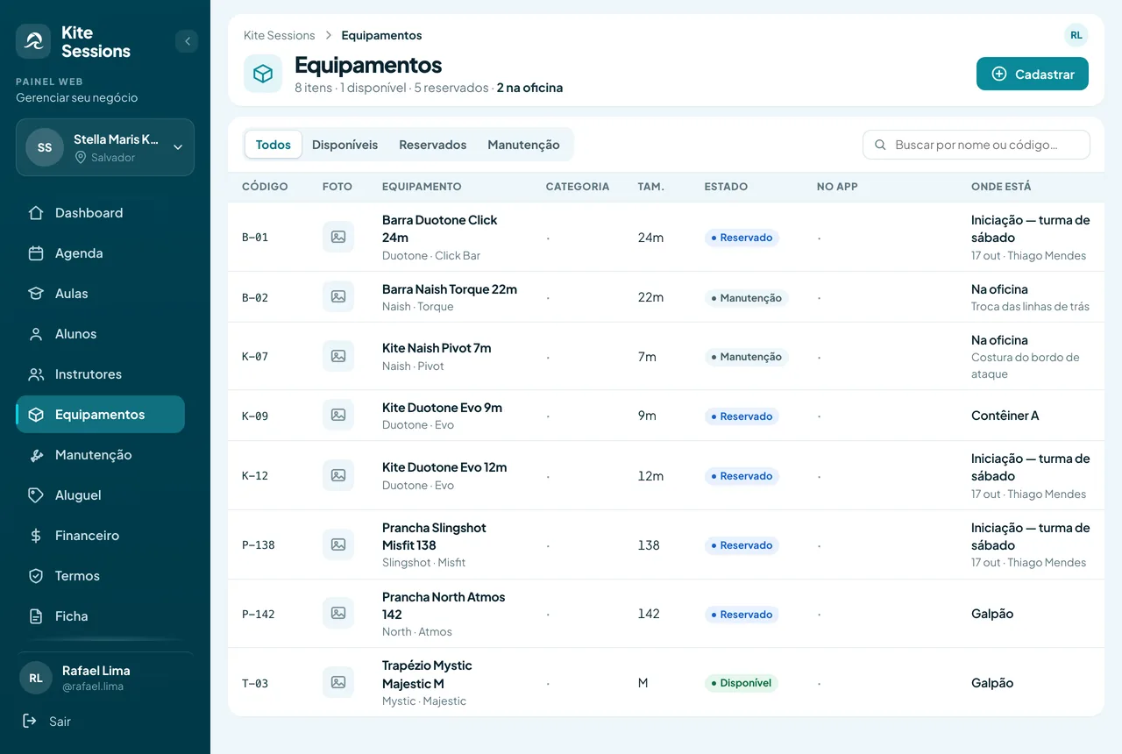
Task: Open photo placeholder for Kite Naish Pivot 7m
Action: [x=338, y=356]
